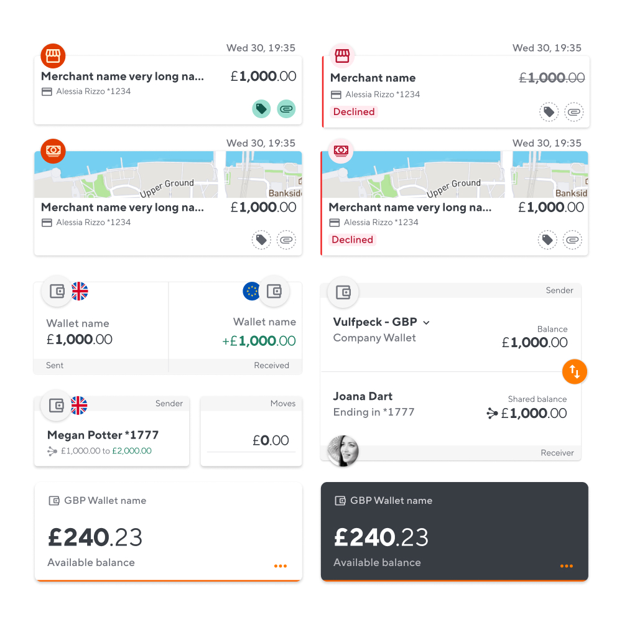Click the Moves amount field showing £0.00

pyautogui.click(x=251, y=440)
